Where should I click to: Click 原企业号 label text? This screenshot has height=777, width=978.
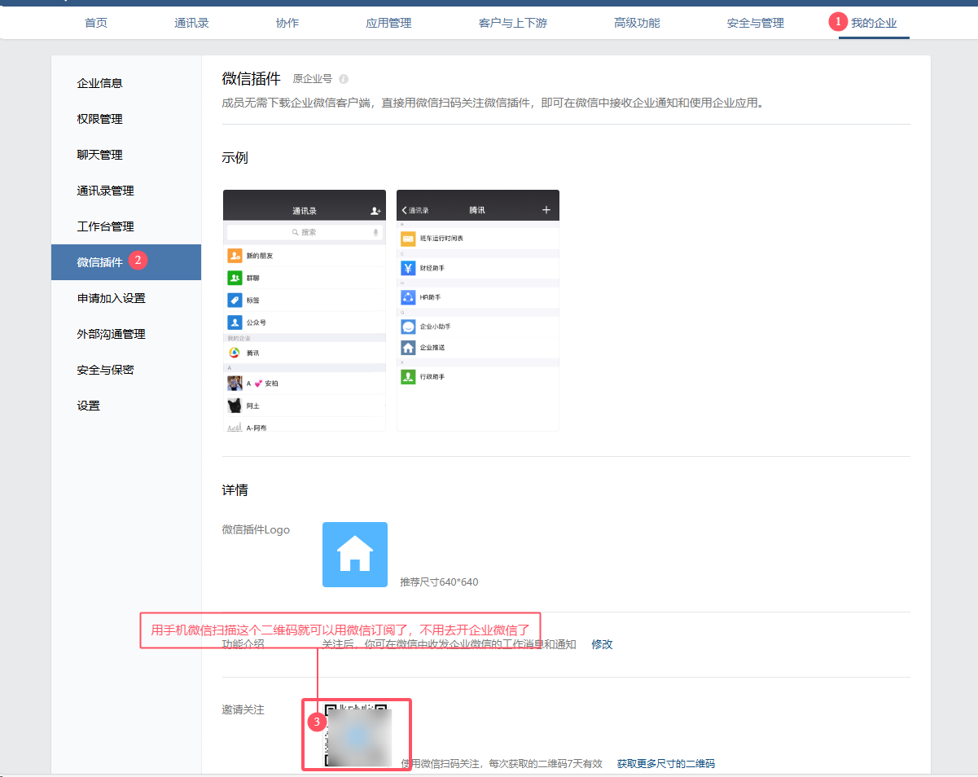coord(313,79)
